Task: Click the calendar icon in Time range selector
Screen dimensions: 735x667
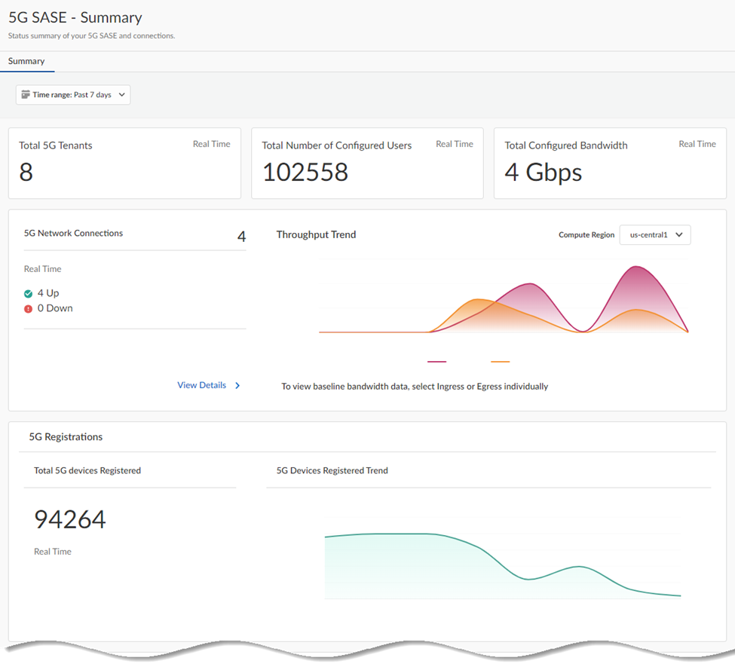Action: click(x=26, y=95)
